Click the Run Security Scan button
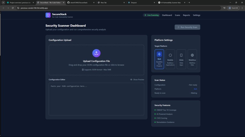The width and height of the screenshot is (245, 137). pos(187,27)
